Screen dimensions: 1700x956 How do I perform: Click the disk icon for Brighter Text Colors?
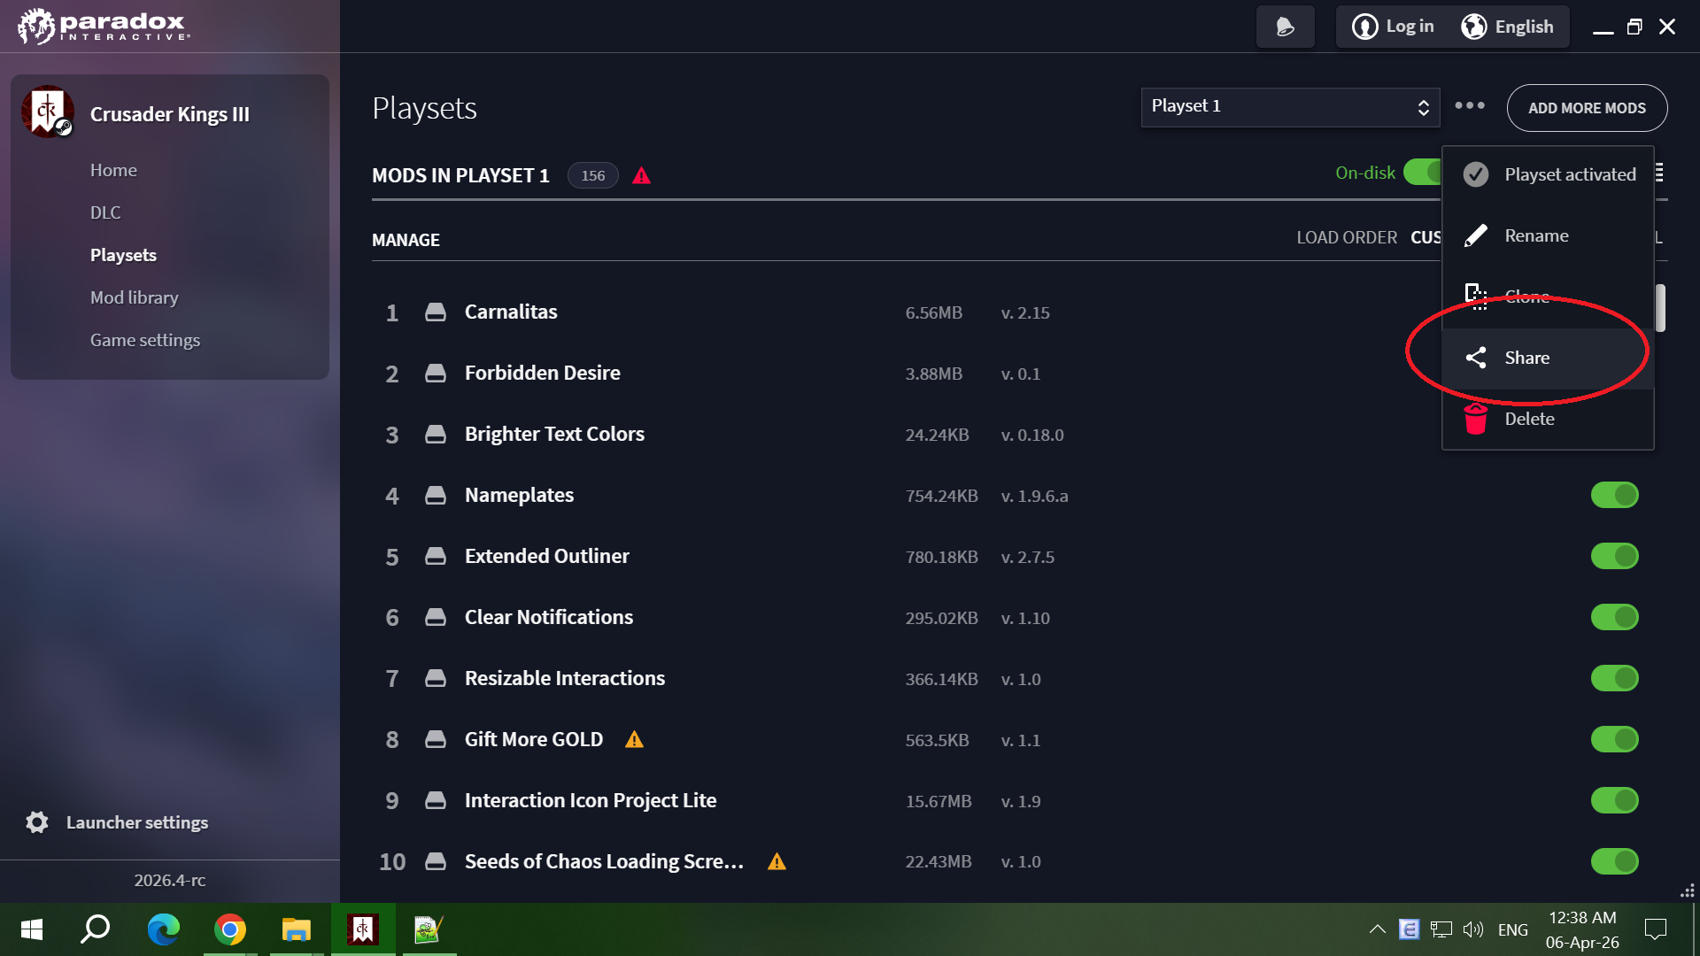pyautogui.click(x=435, y=434)
